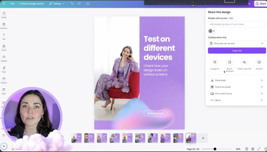Expand Share on social option
Image resolution: width=267 pixels, height=152 pixels.
coord(237,87)
